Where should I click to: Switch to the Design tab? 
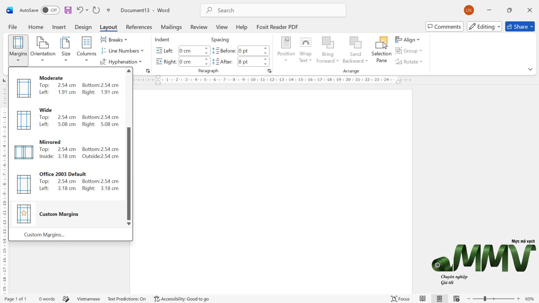pyautogui.click(x=83, y=27)
